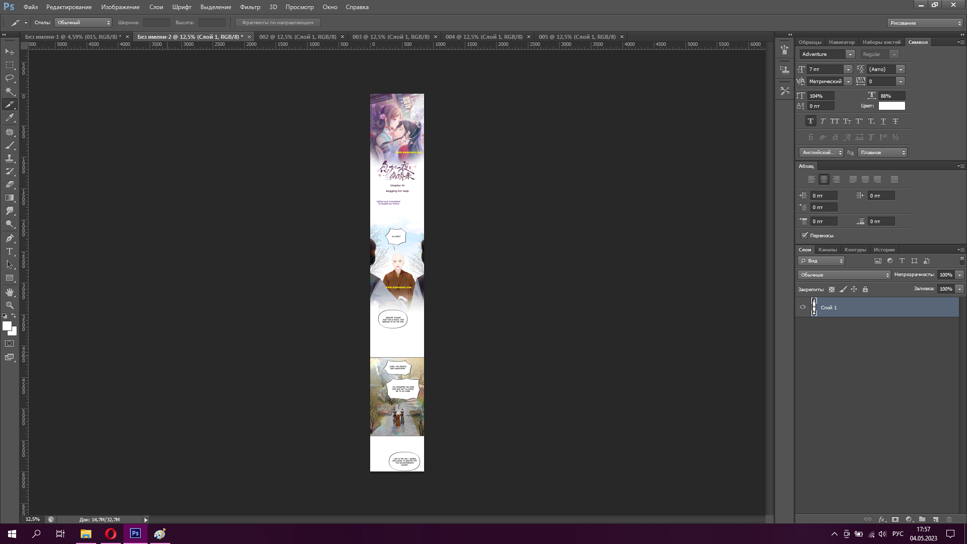This screenshot has height=544, width=967.
Task: Select the Brush tool
Action: point(10,145)
